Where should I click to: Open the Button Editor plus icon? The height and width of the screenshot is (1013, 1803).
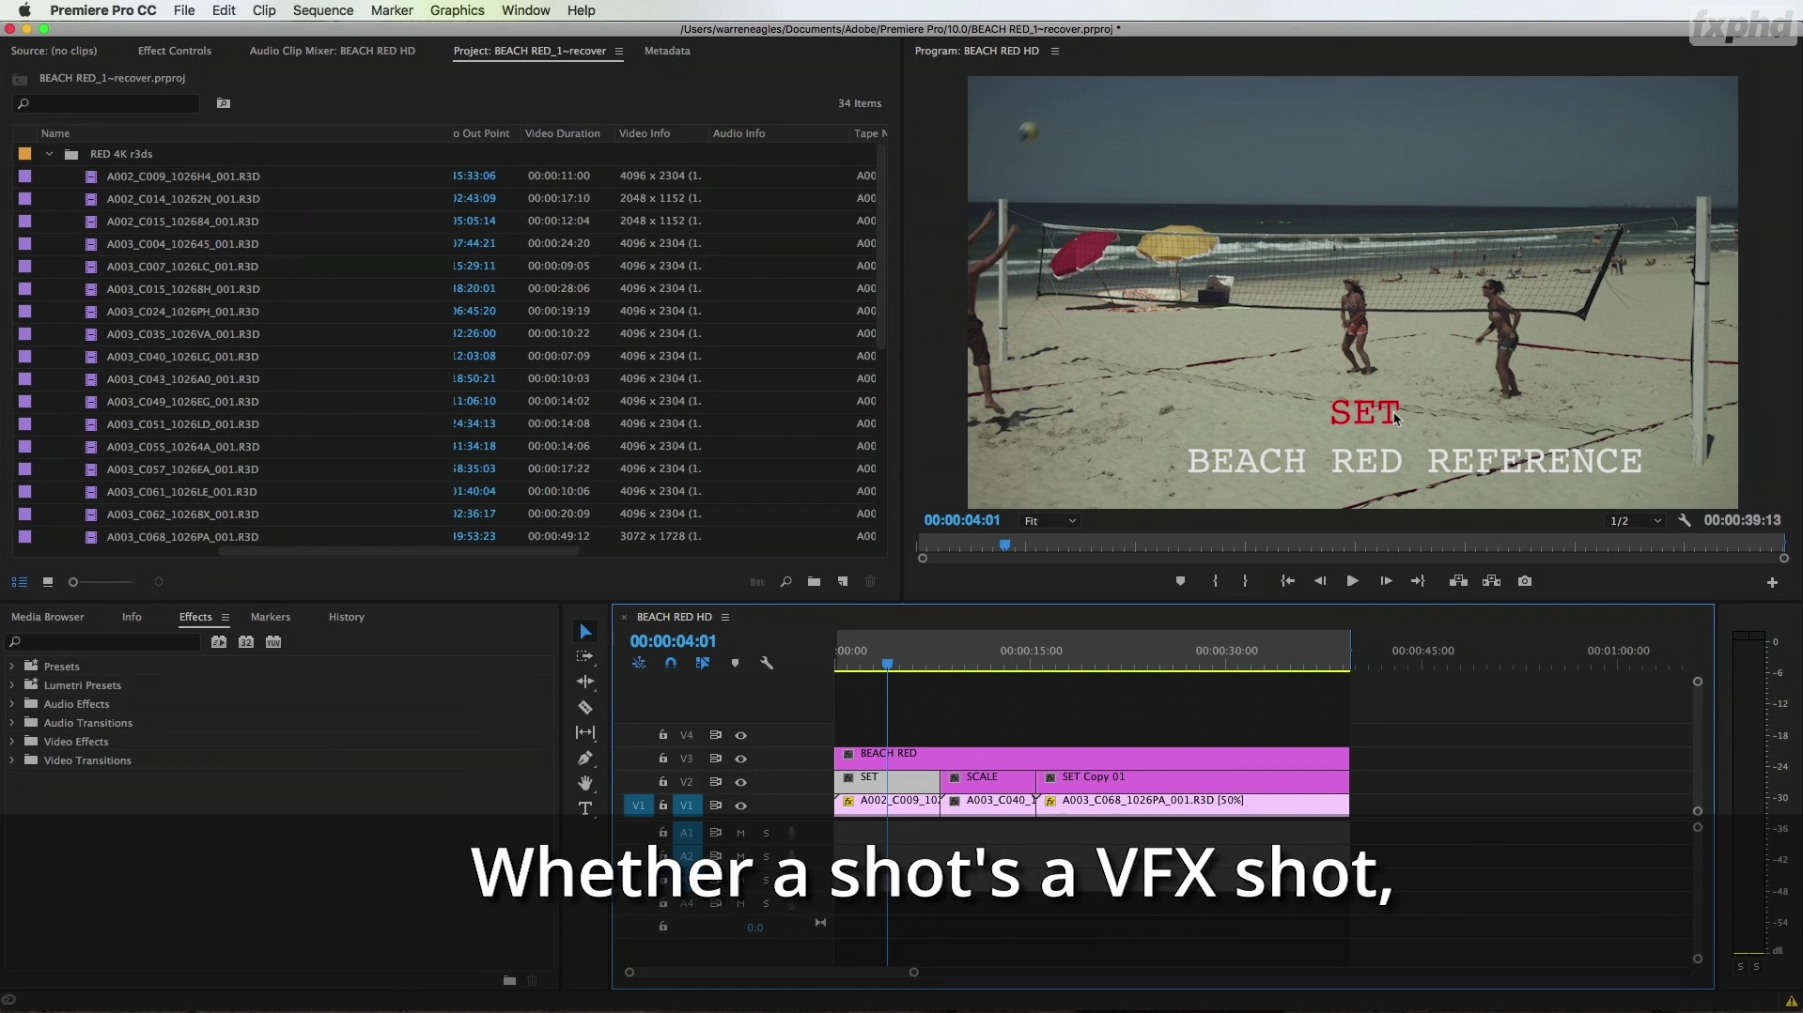(x=1772, y=583)
